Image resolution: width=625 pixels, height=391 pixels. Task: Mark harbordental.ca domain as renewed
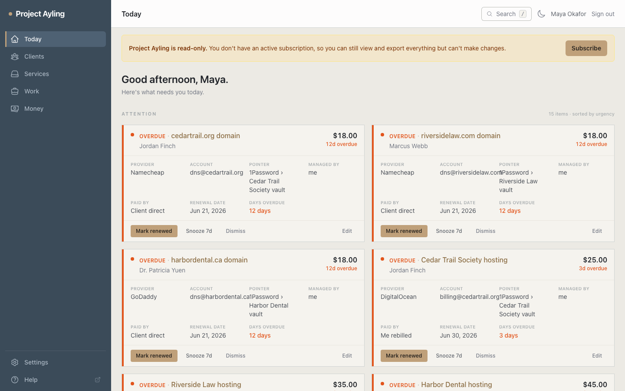coord(154,356)
